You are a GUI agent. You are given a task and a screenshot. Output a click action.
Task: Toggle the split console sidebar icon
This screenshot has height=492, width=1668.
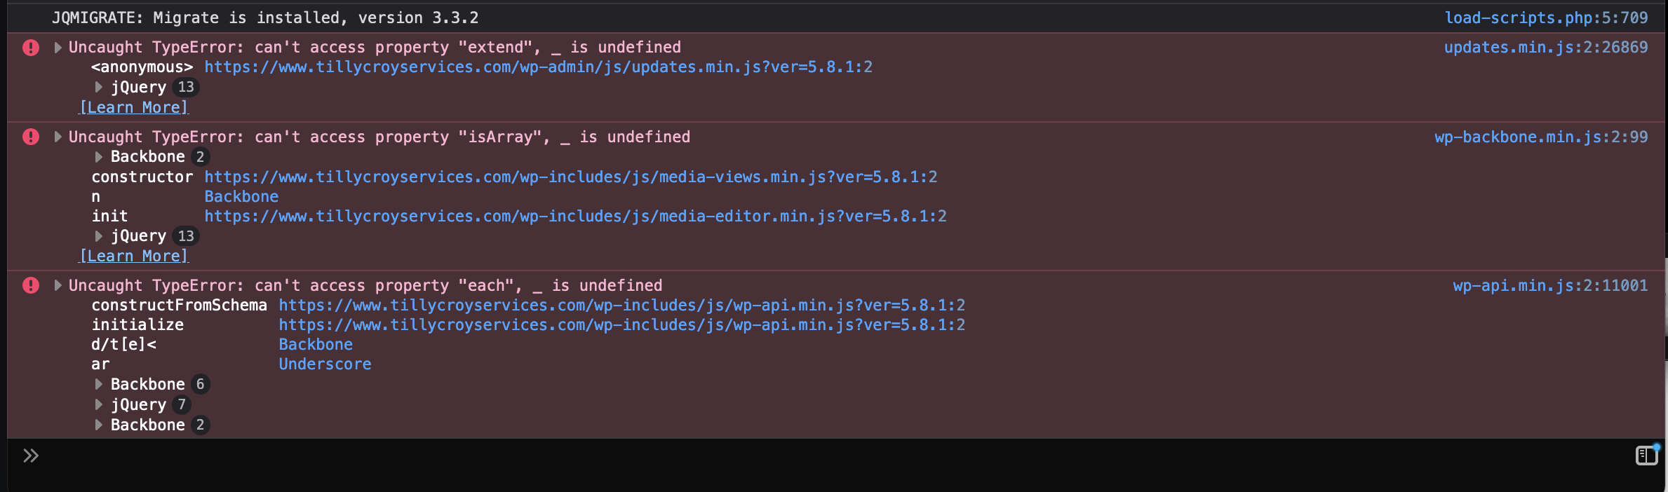(1646, 456)
